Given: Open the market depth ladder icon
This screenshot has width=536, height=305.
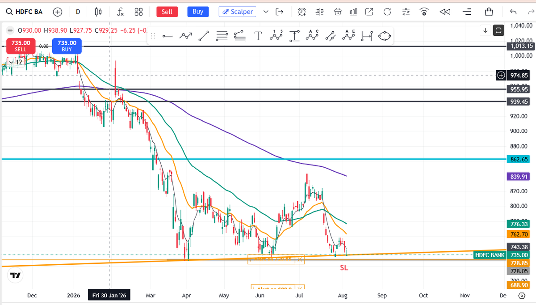Looking at the screenshot, I should 319,12.
